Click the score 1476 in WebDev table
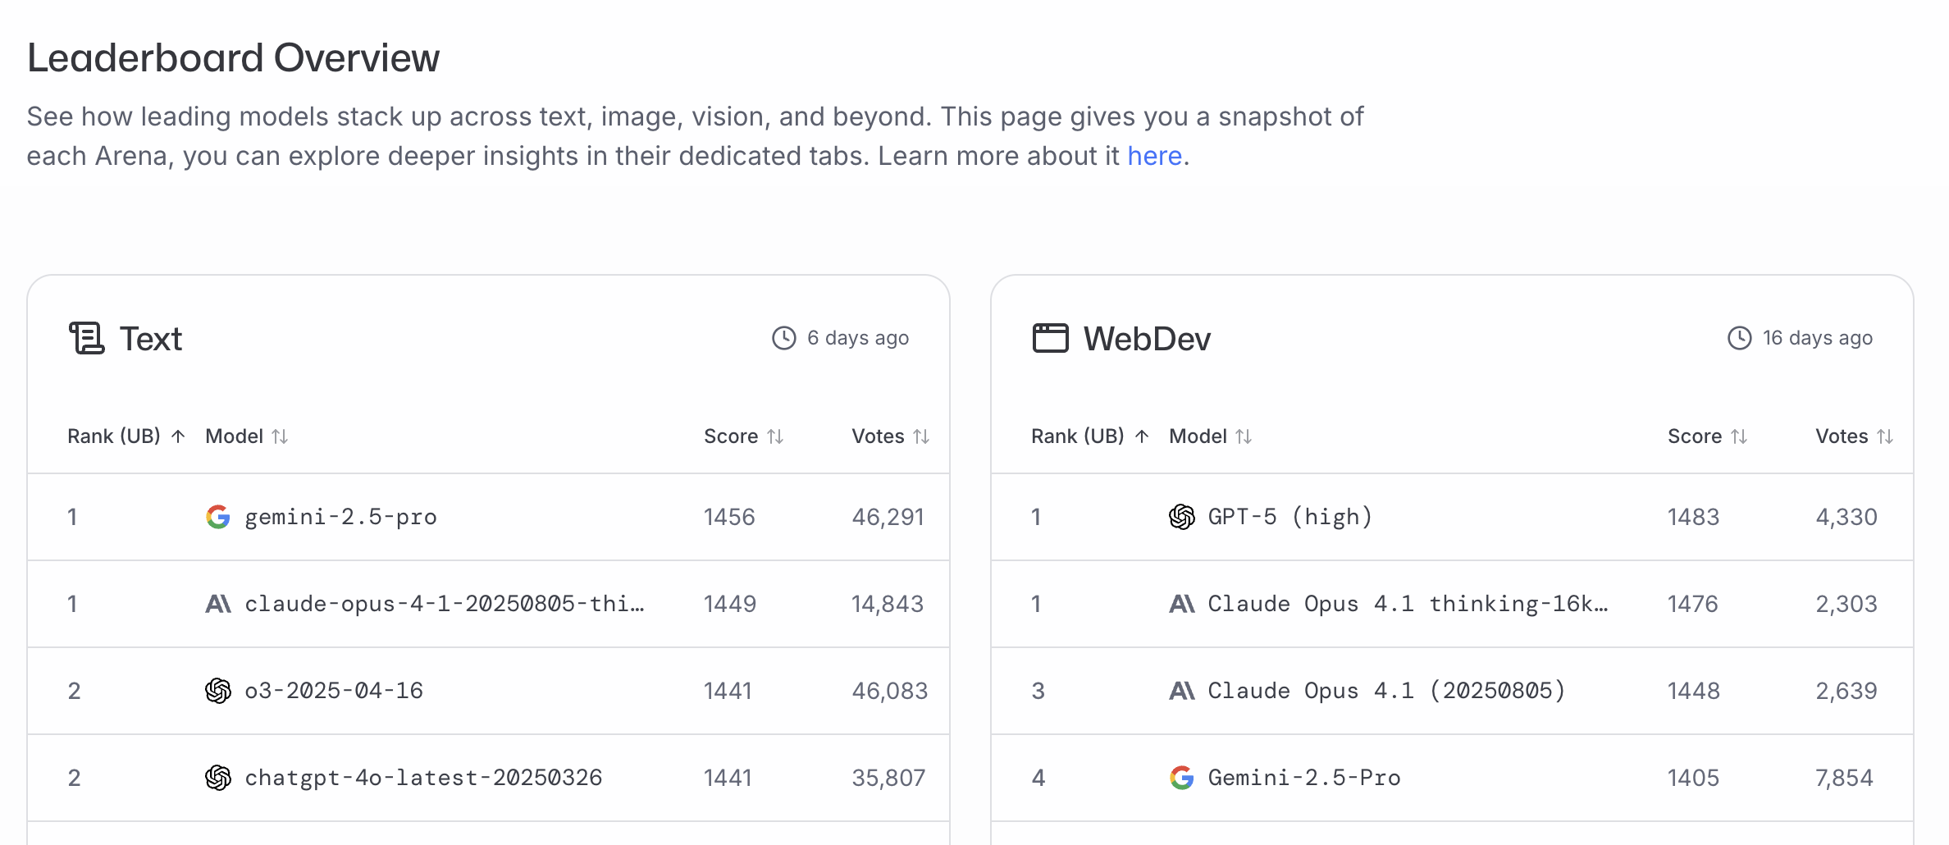The height and width of the screenshot is (845, 1949). [1692, 604]
